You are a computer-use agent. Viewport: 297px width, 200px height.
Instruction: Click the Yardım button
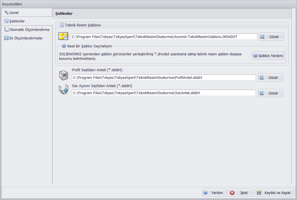click(214, 193)
